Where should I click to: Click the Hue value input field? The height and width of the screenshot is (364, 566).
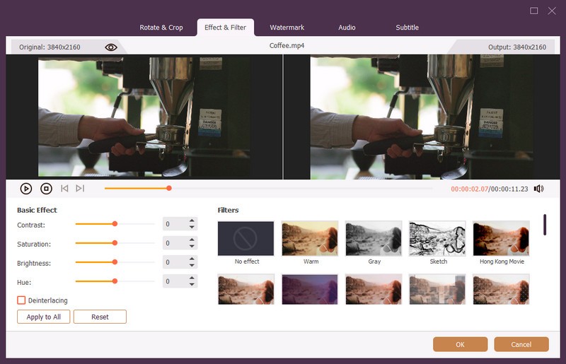[x=175, y=281]
